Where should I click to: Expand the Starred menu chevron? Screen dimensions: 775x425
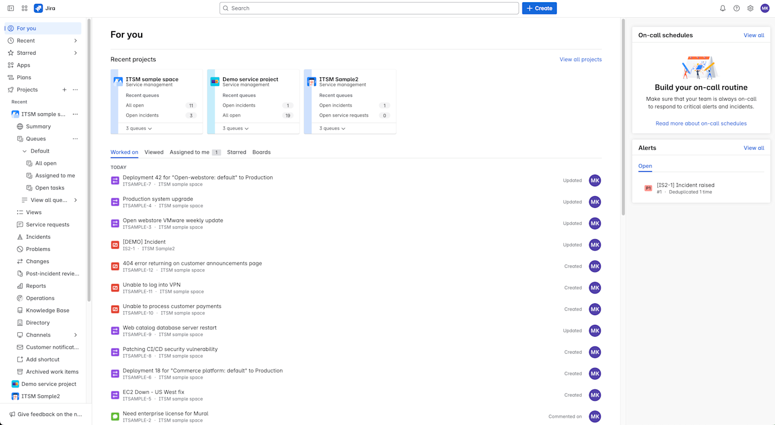point(75,53)
